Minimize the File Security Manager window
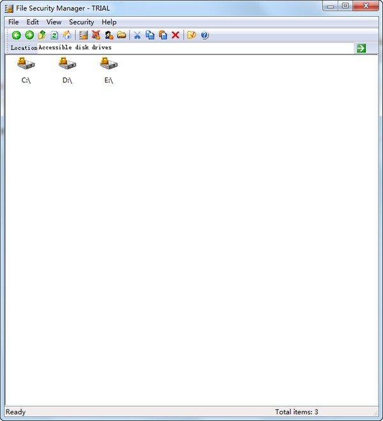Viewport: 383px width, 421px height. tap(331, 6)
